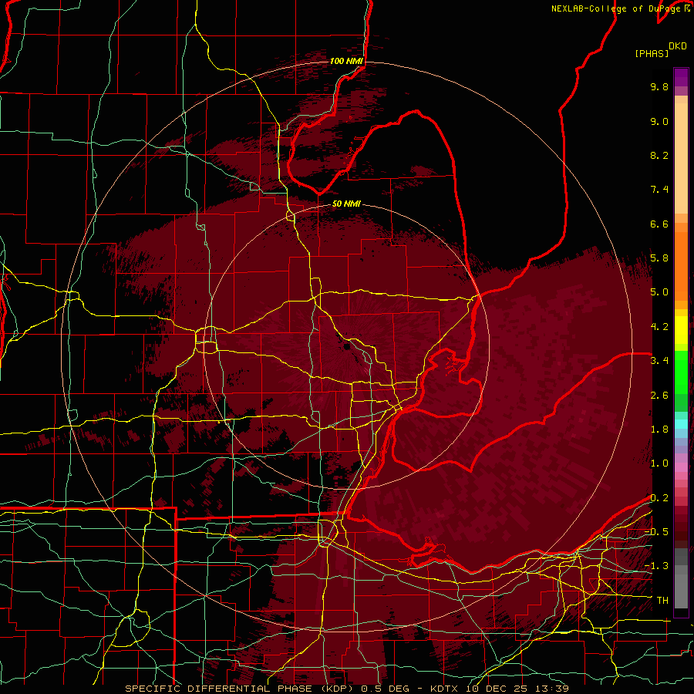The height and width of the screenshot is (694, 694).
Task: Click the "TH" threshold label on the scale
Action: click(662, 601)
